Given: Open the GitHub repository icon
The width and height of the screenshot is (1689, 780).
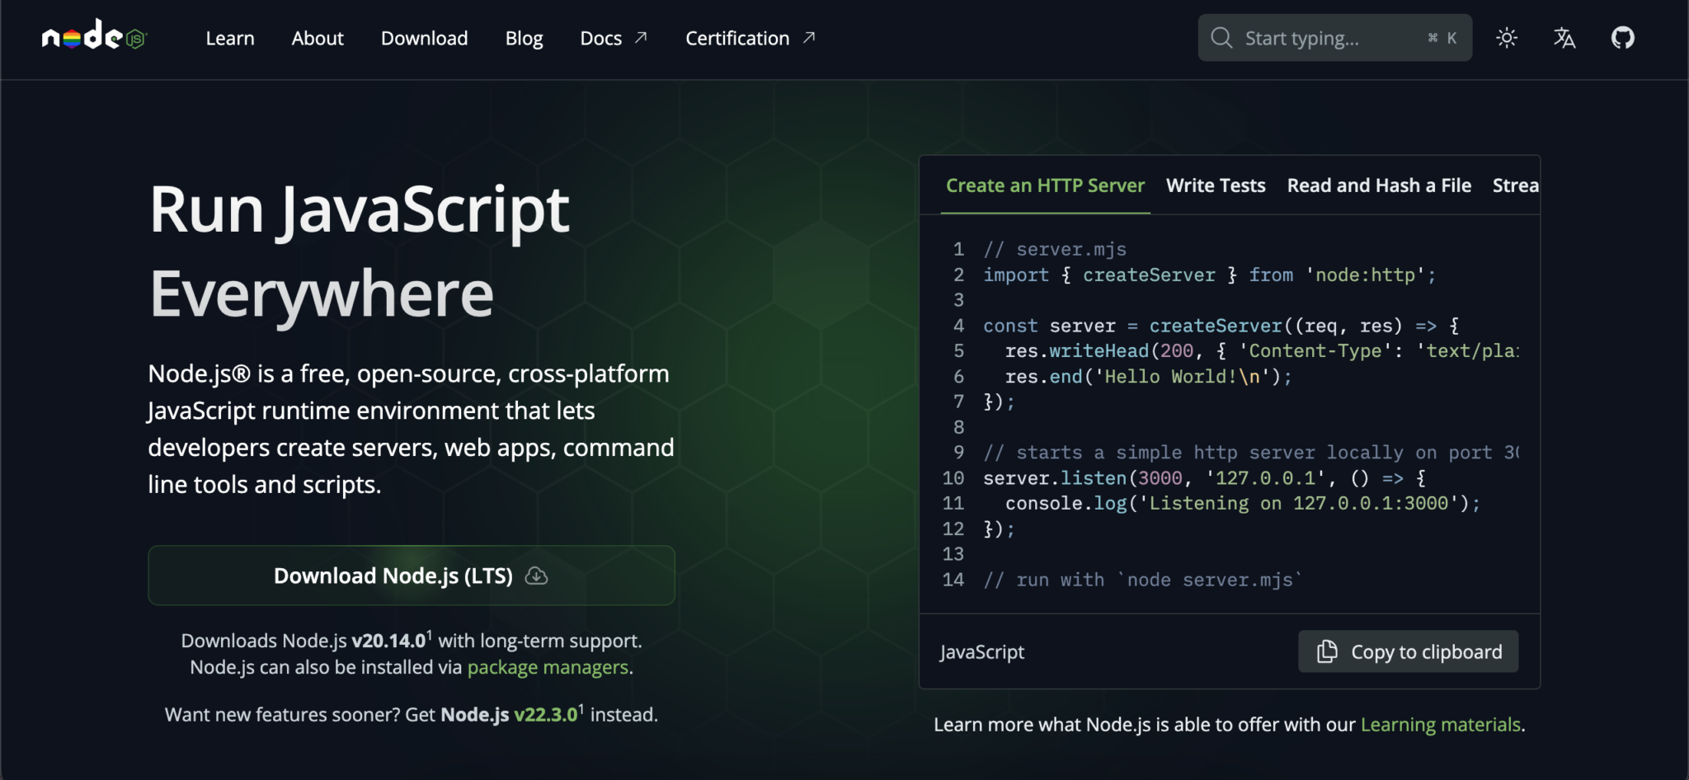Looking at the screenshot, I should (1622, 38).
